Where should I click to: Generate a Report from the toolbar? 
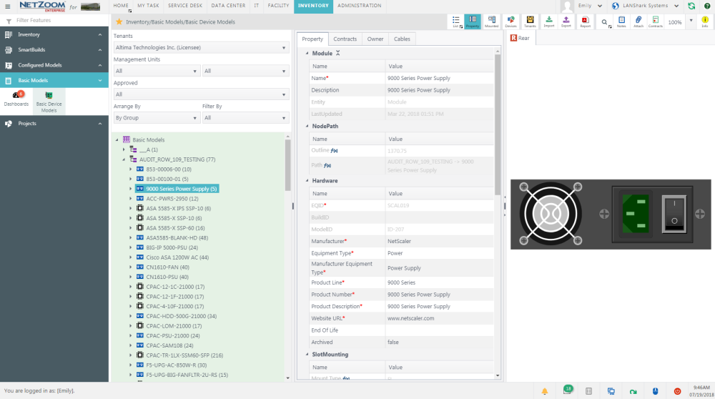coord(585,21)
